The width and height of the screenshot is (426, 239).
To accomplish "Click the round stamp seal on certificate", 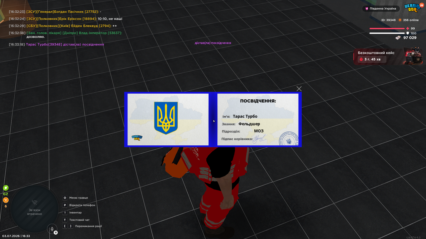I will click(289, 139).
